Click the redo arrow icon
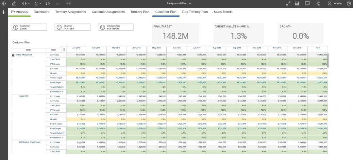 58,3
